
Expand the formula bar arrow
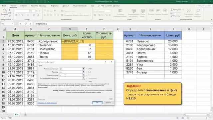click(212, 24)
